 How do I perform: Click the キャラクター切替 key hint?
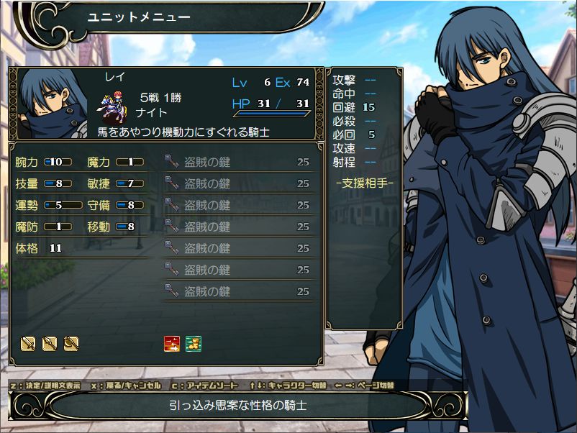[288, 386]
